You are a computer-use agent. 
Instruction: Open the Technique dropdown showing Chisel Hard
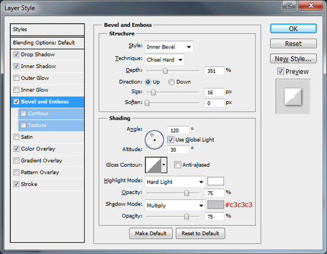tap(165, 59)
